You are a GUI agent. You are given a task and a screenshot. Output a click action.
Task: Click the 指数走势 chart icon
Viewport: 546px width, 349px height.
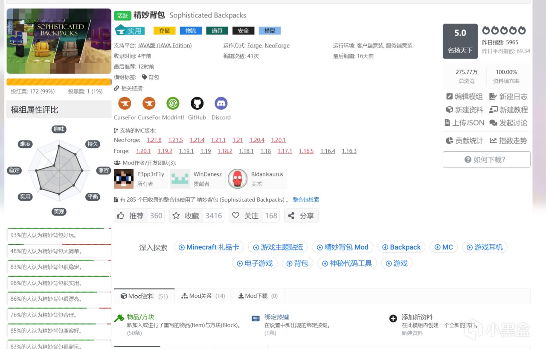pos(493,141)
